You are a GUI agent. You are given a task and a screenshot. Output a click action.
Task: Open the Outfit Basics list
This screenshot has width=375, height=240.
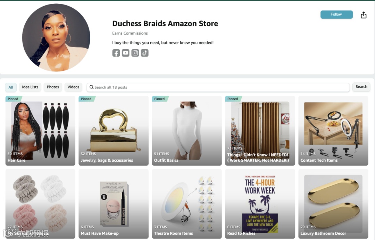pos(187,131)
